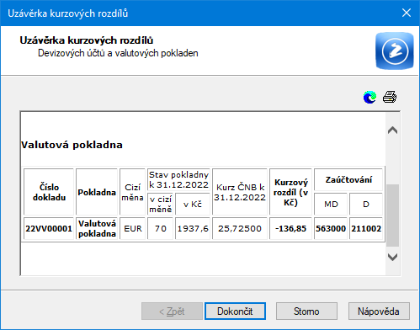Click exchange difference -136,85 cell
420x330 pixels.
click(x=290, y=228)
